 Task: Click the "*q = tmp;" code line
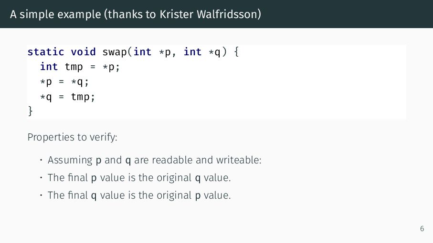67,97
